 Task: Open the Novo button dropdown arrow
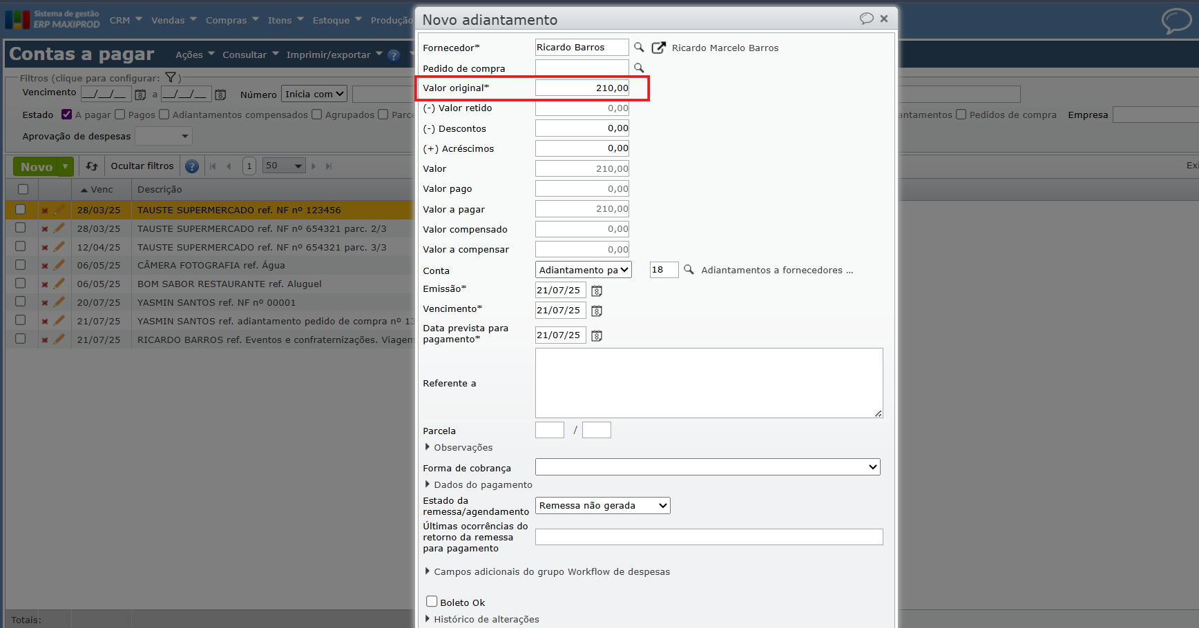[x=66, y=166]
